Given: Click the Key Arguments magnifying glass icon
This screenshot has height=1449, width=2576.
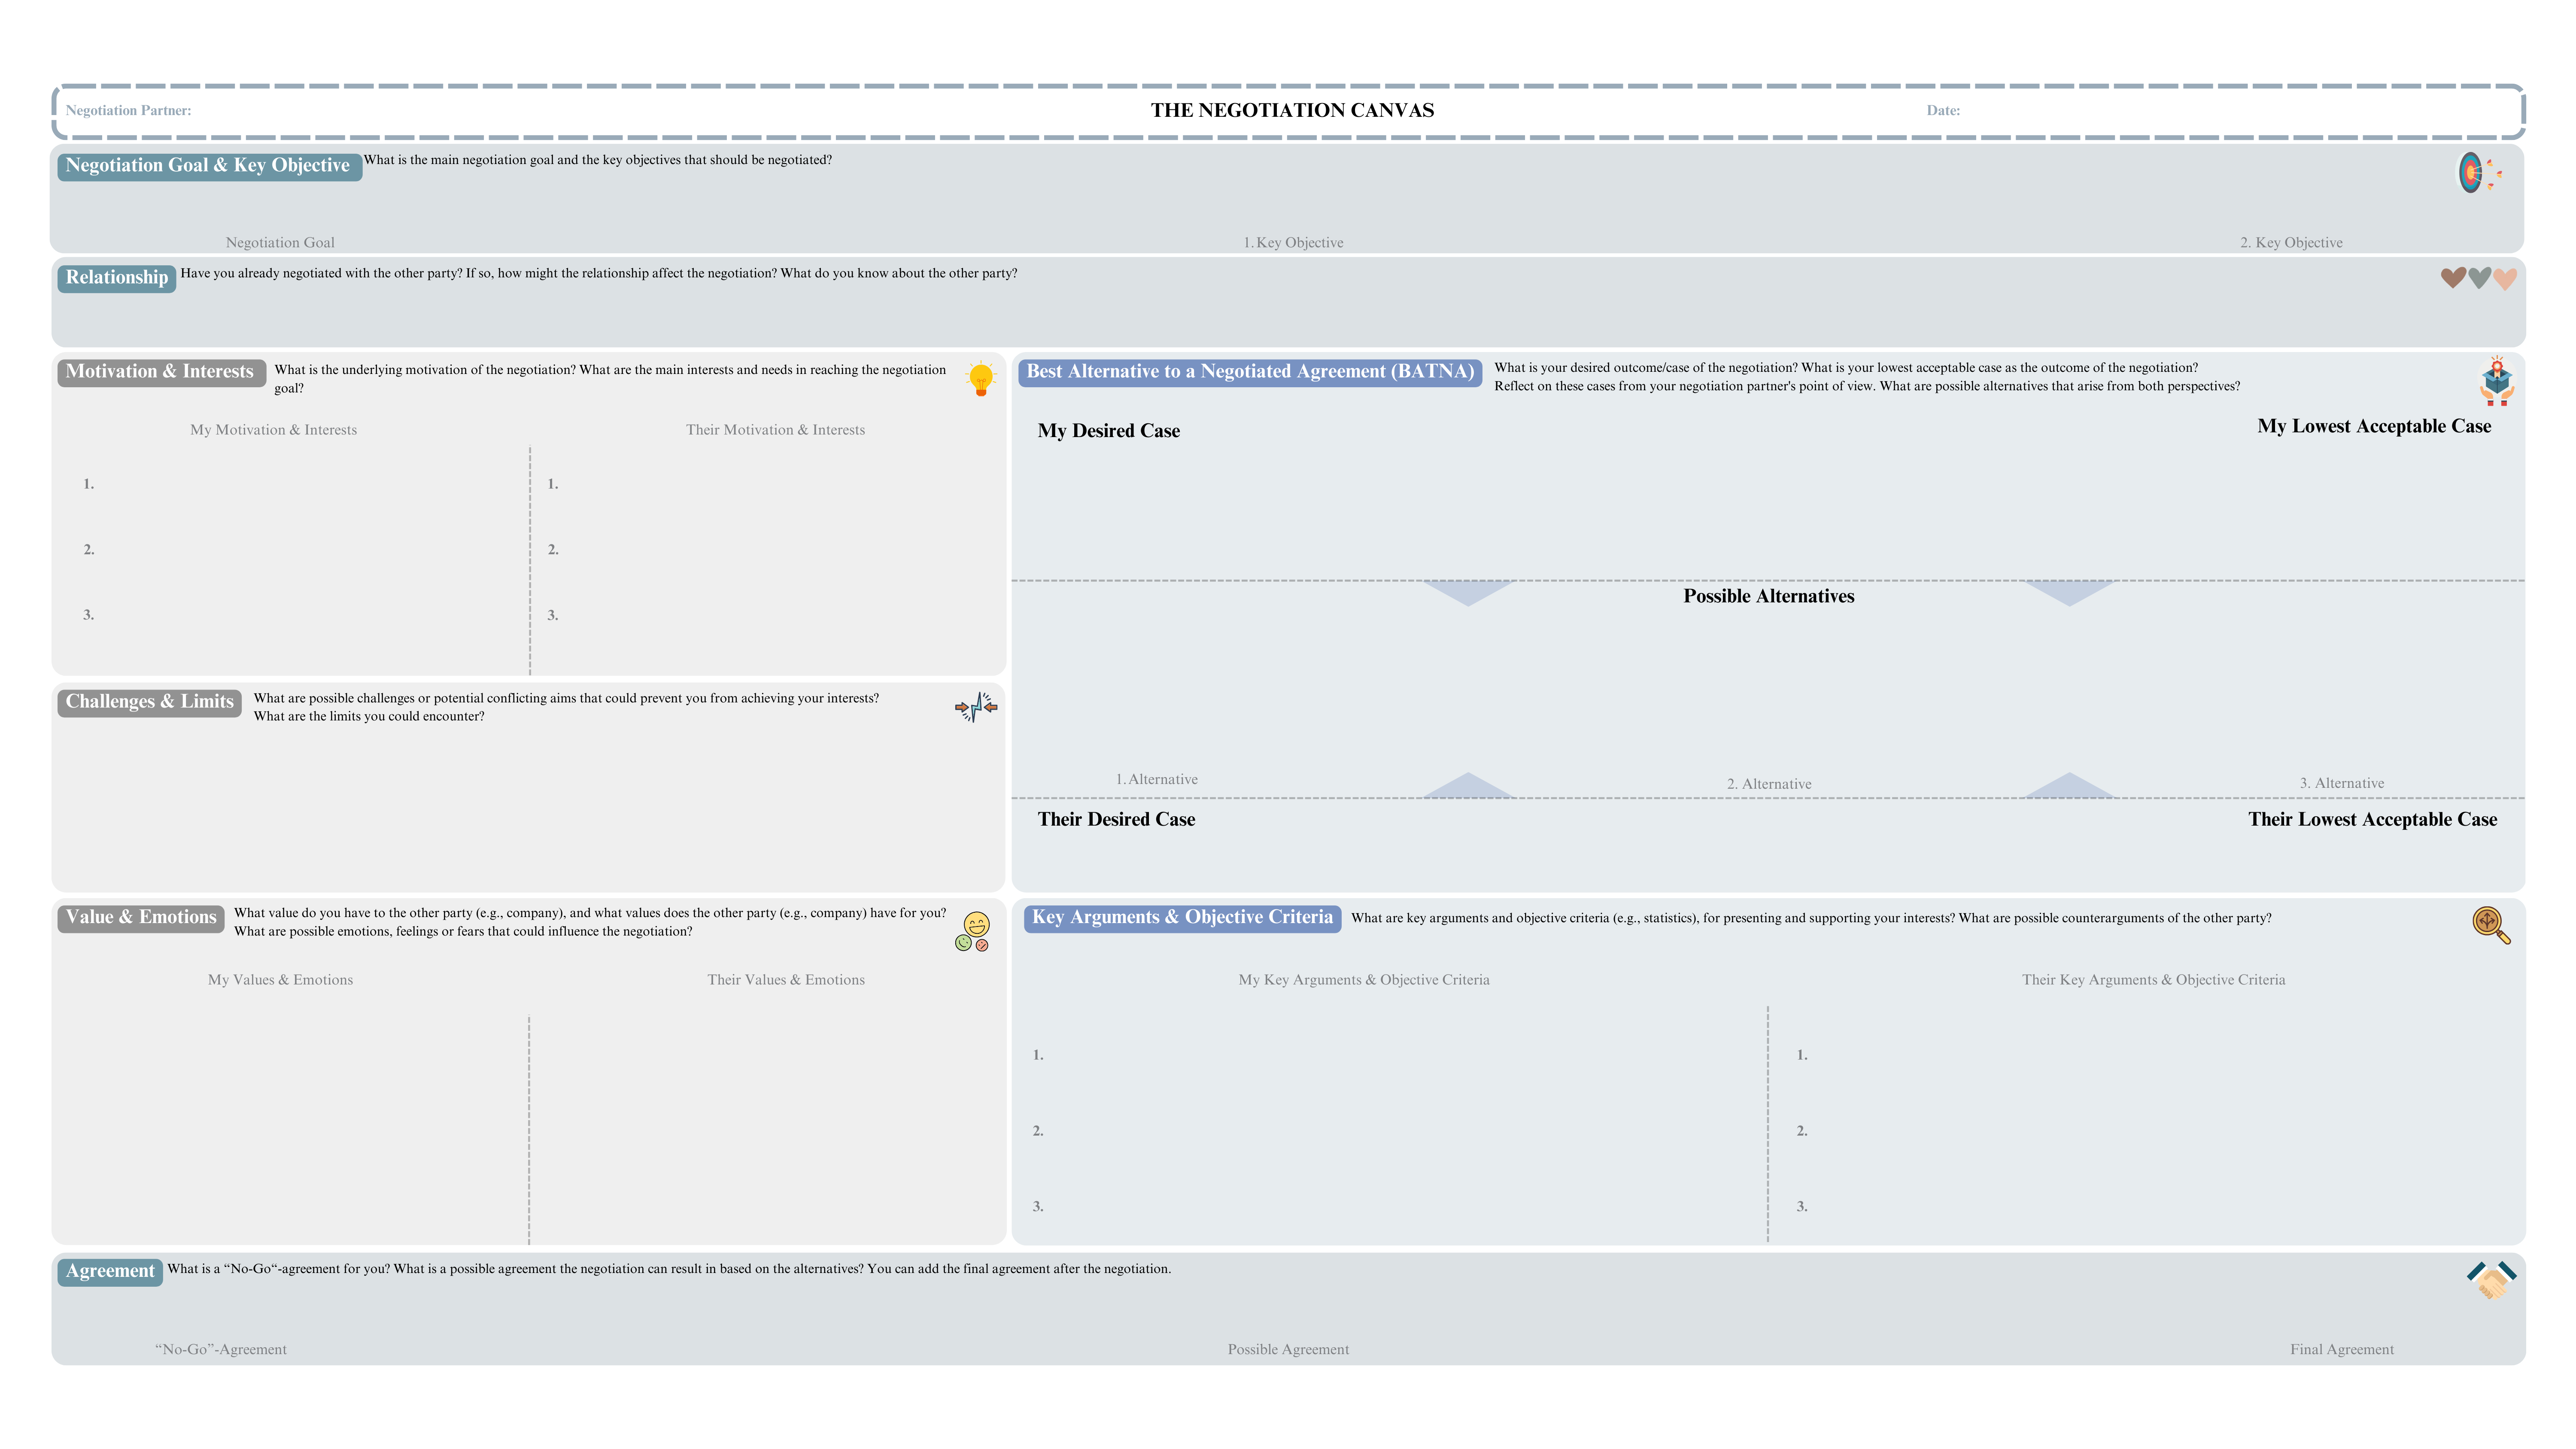Looking at the screenshot, I should pyautogui.click(x=2491, y=925).
